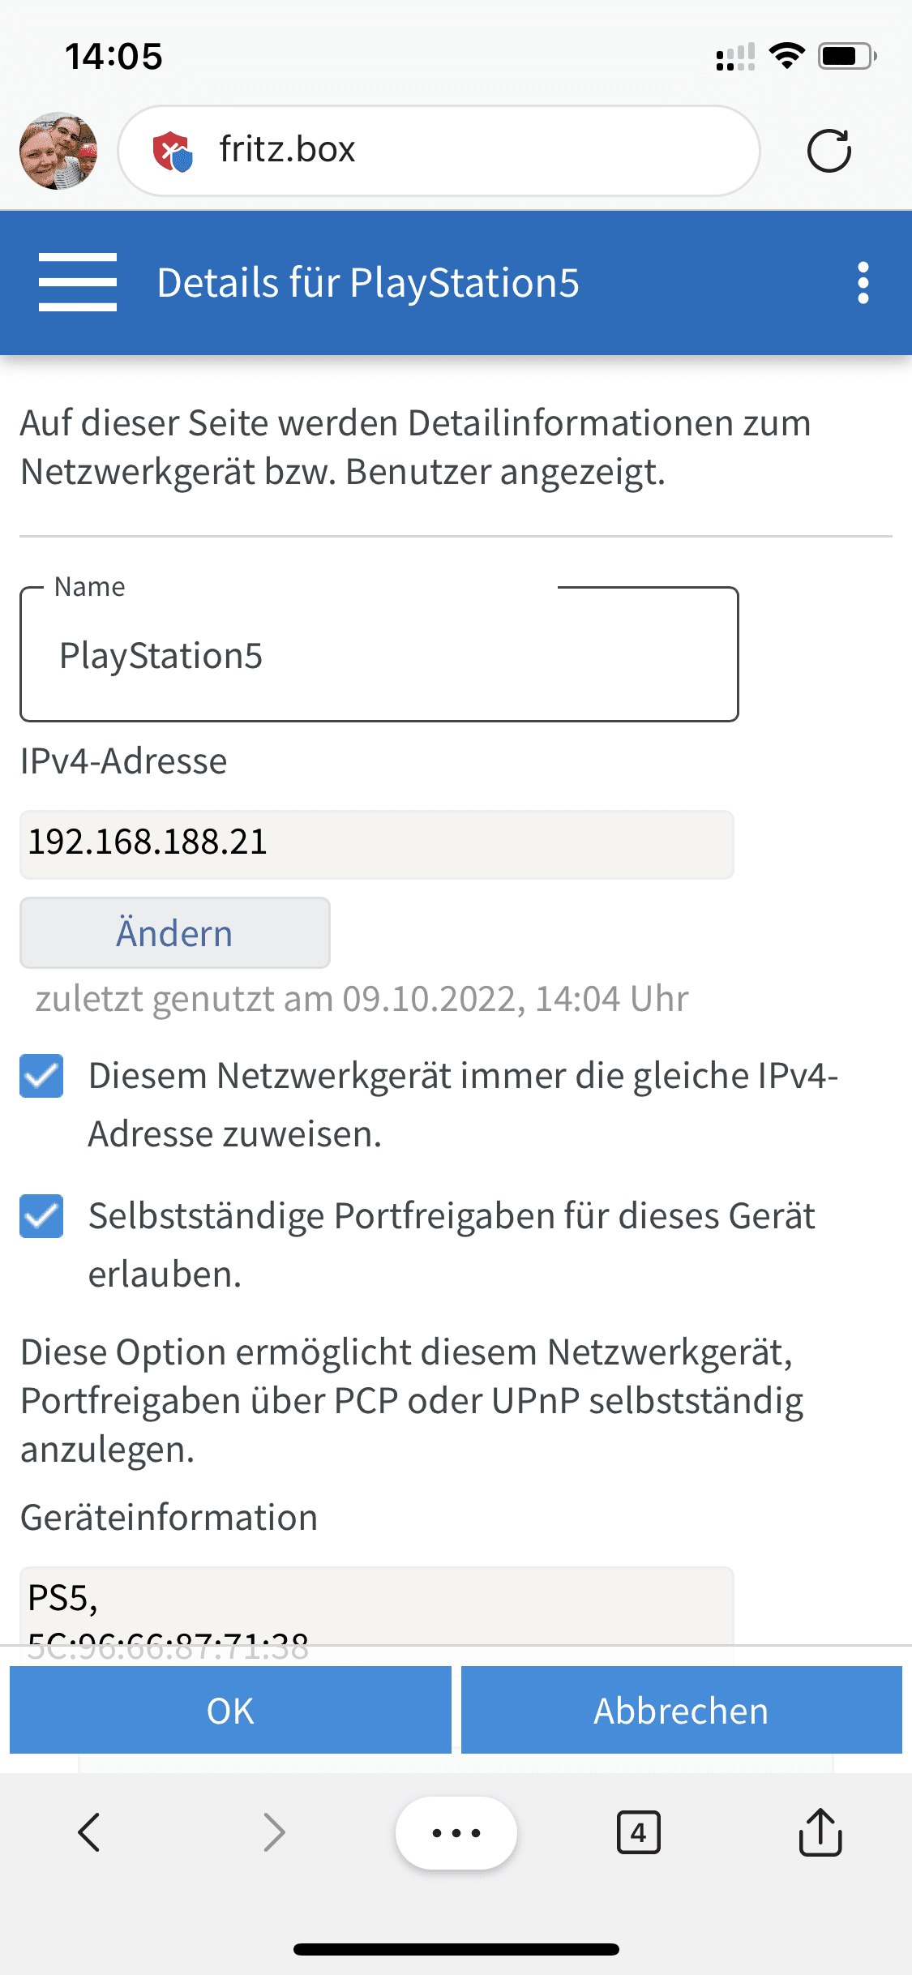Reload the page with the refresh icon

pyautogui.click(x=829, y=151)
